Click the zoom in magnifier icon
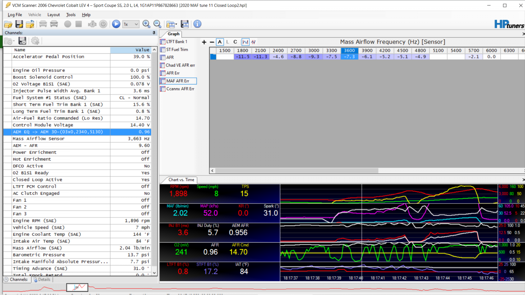Viewport: 525px width, 295px height. 146,24
